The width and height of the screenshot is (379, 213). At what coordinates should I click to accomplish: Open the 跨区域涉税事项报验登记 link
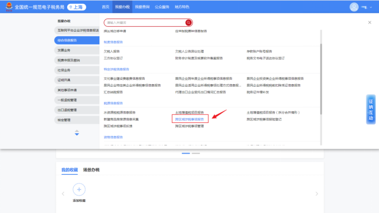[x=264, y=119]
